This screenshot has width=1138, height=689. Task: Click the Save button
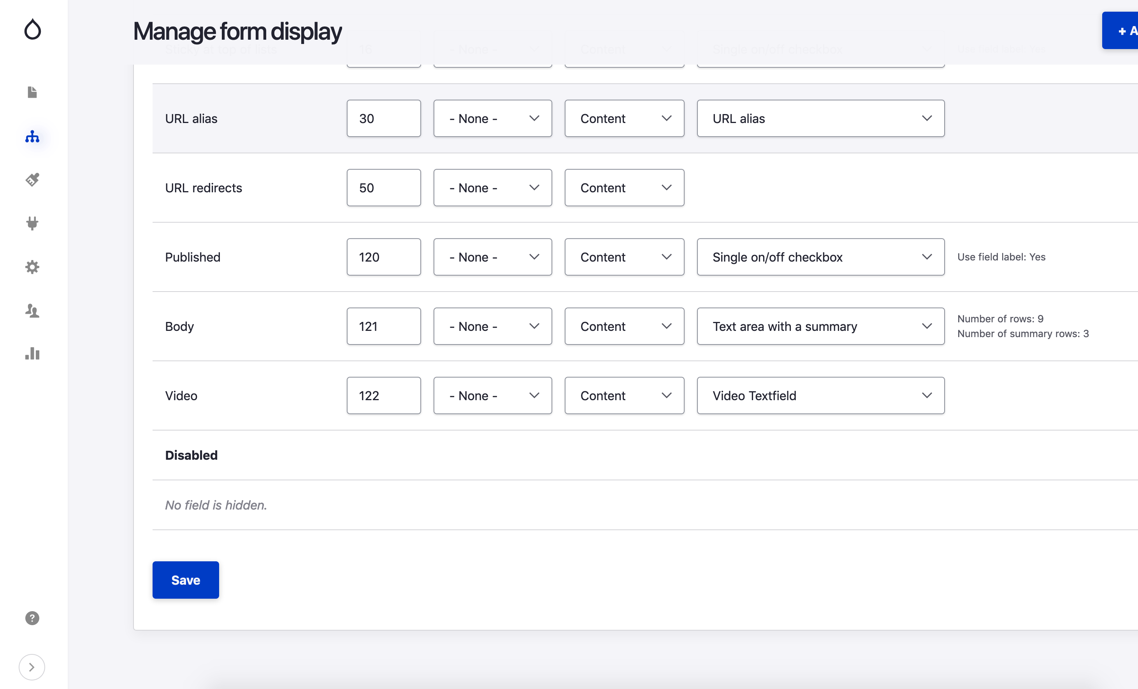point(185,580)
